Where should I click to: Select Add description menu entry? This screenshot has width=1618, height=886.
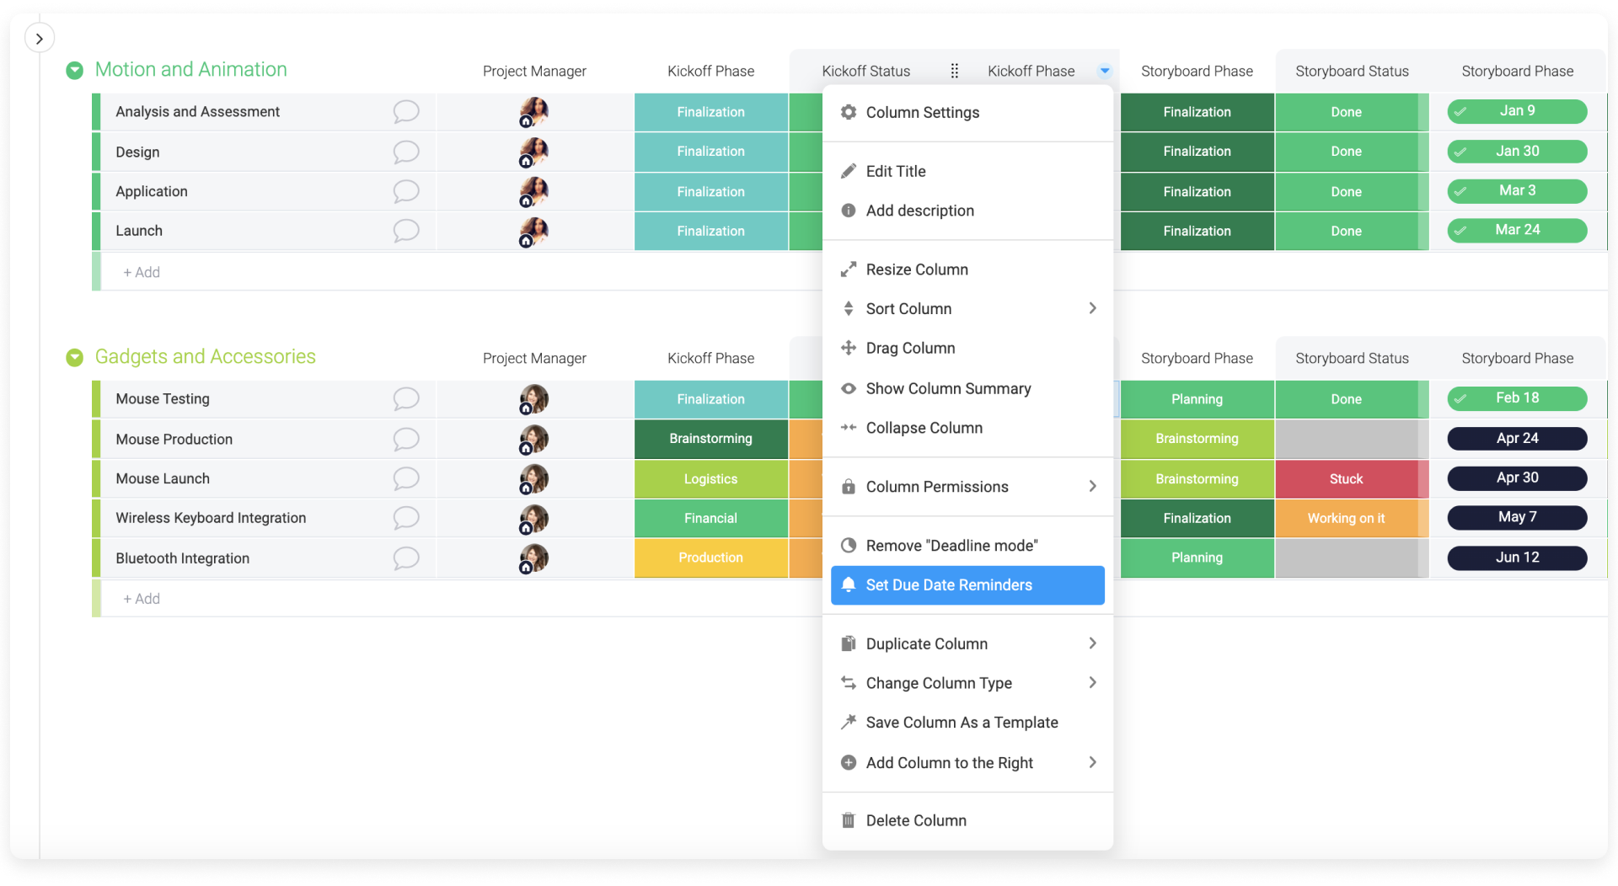(x=967, y=211)
